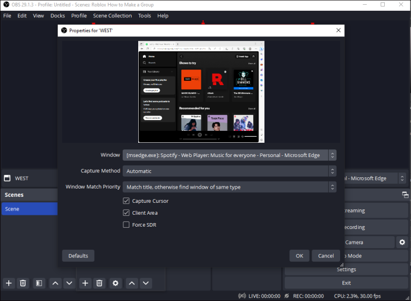This screenshot has height=301, width=411.
Task: Click the recording status icon beside REC
Action: (x=287, y=296)
